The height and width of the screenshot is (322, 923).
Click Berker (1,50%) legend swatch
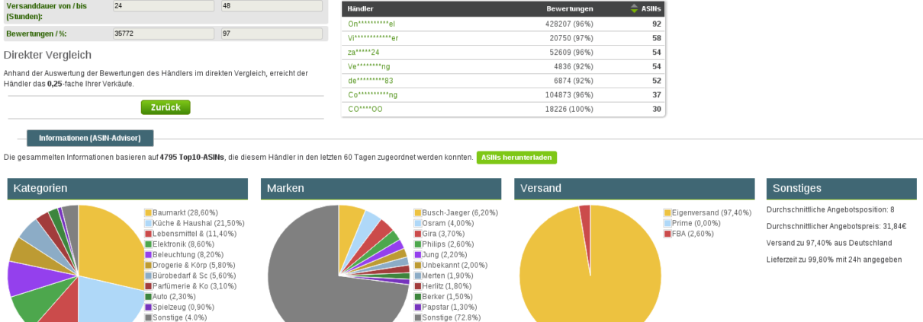[x=417, y=296]
